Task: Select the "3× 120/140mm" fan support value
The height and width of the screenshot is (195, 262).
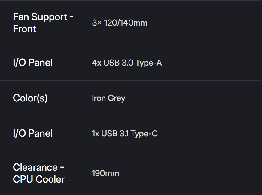Action: pos(120,23)
